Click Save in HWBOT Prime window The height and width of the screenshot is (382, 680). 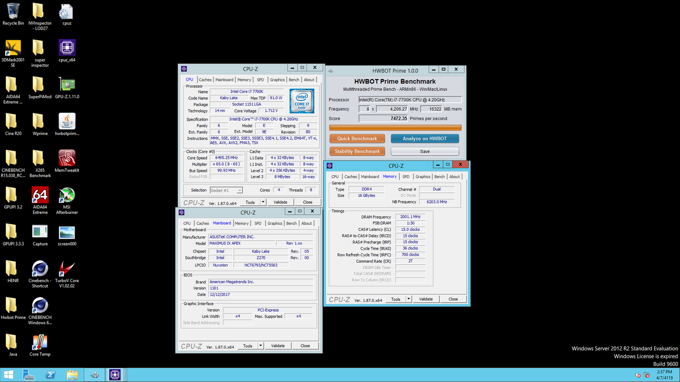point(425,151)
